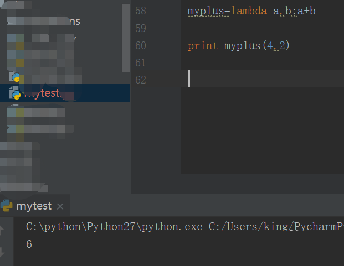Click the python.exe path in console output
This screenshot has width=344, height=266.
(114, 227)
